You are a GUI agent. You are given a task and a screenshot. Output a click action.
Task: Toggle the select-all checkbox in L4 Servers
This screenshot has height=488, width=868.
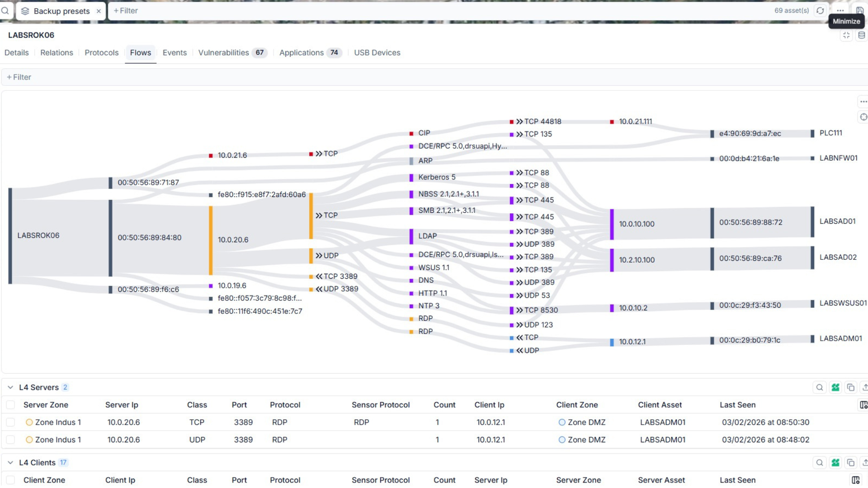point(10,405)
